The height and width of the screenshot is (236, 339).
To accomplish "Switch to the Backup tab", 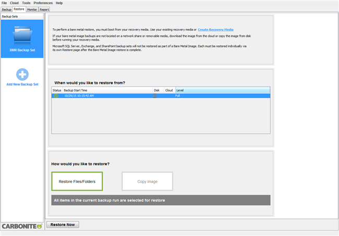I will tap(6, 9).
